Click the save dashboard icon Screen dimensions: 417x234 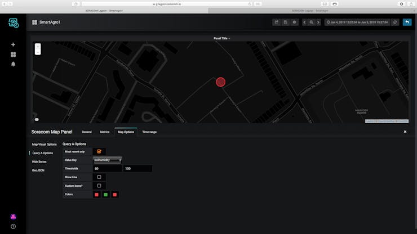(x=285, y=22)
